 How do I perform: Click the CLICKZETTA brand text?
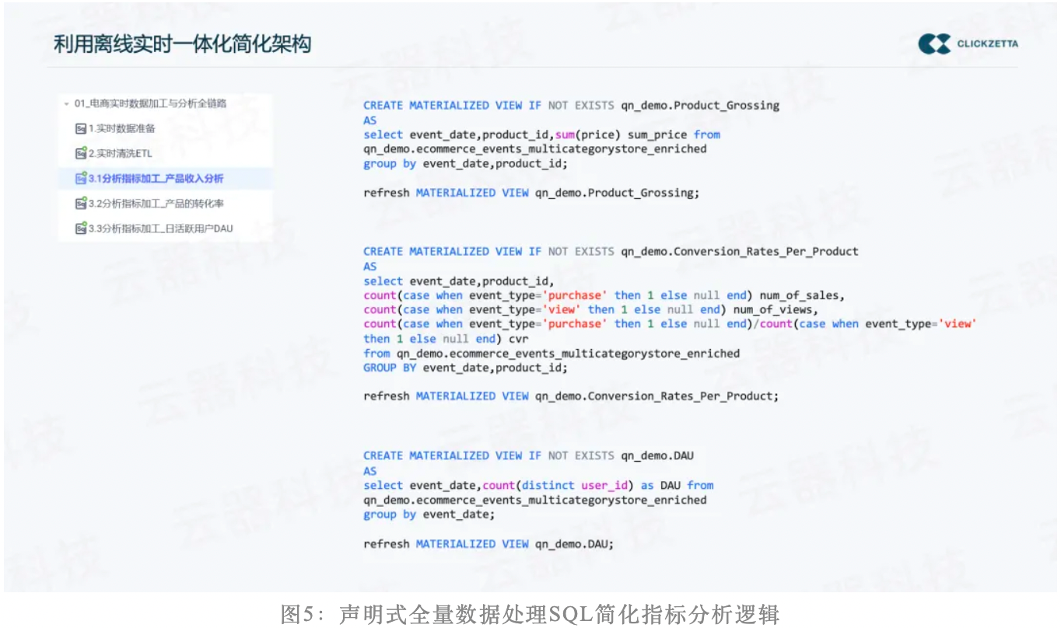pyautogui.click(x=987, y=44)
